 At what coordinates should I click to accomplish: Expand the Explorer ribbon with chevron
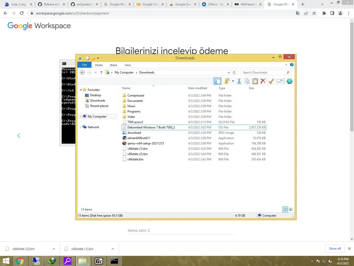click(x=286, y=65)
